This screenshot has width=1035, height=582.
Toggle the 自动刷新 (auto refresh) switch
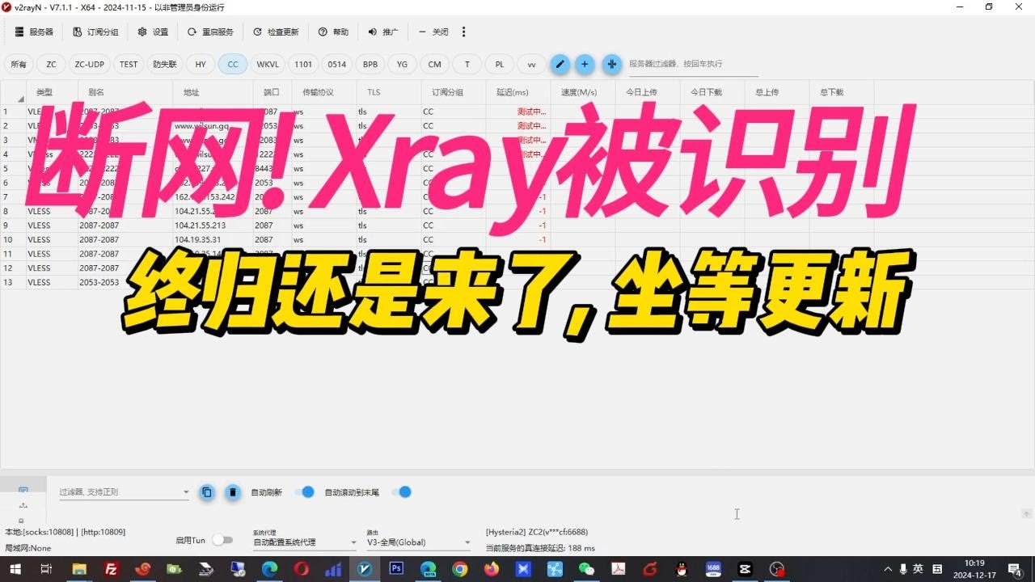304,491
